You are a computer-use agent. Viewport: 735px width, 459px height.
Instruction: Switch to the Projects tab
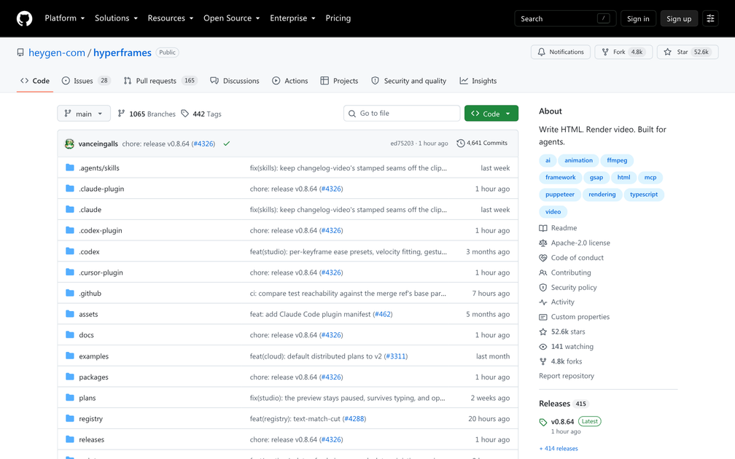(x=339, y=81)
